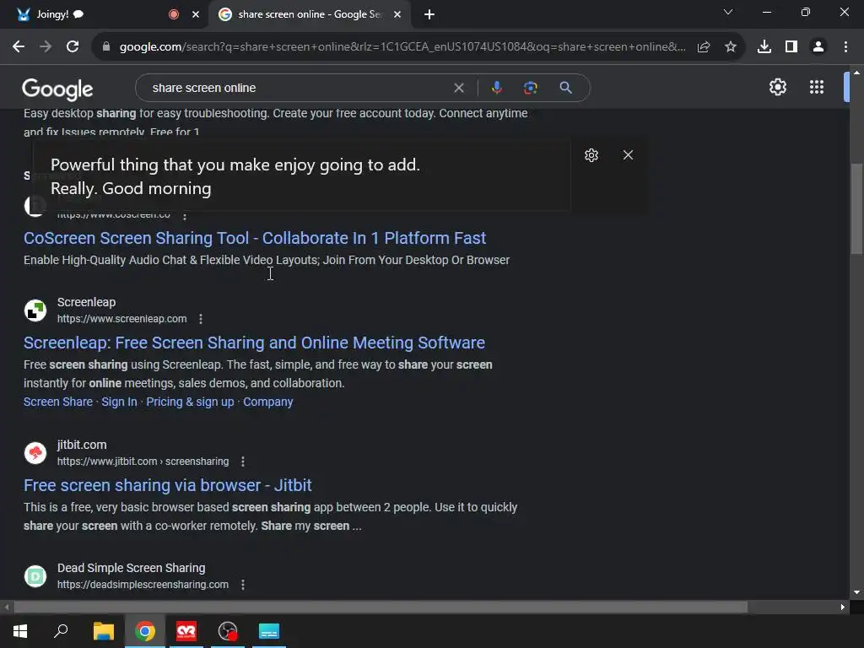Open Screenleap Free Screen Sharing result
Viewport: 864px width, 648px height.
(x=254, y=343)
